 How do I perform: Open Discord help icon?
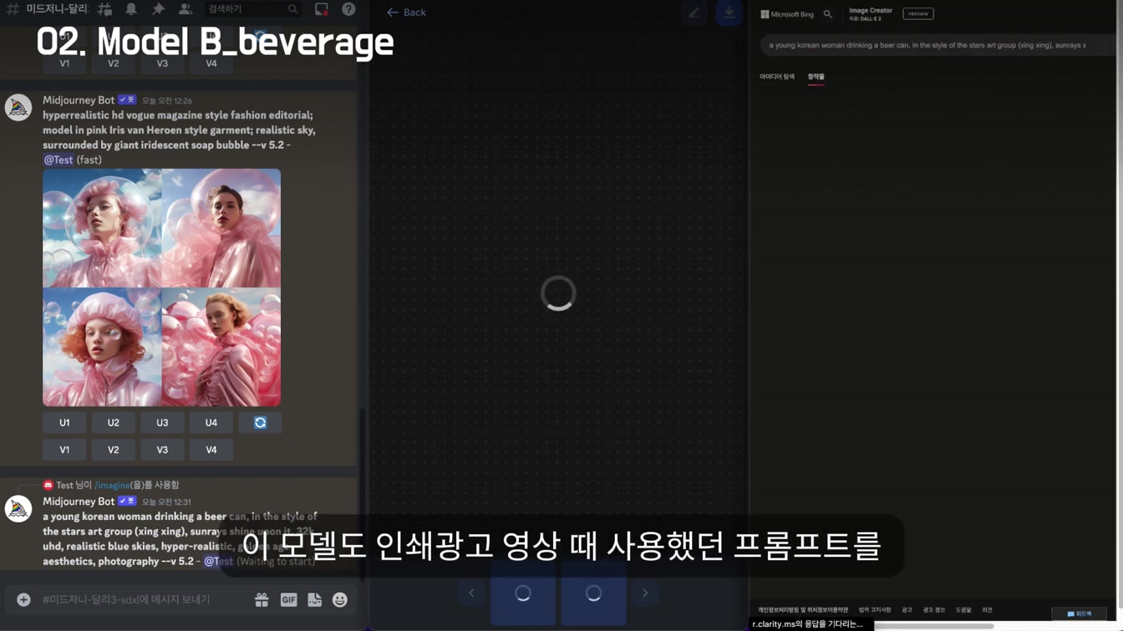click(x=348, y=9)
